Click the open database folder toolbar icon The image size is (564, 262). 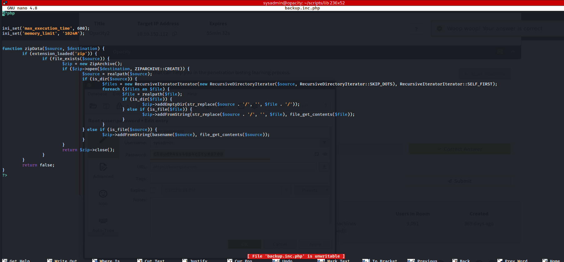(x=93, y=106)
